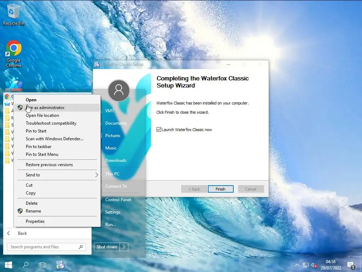Select Pin to Start Menu

(x=57, y=154)
